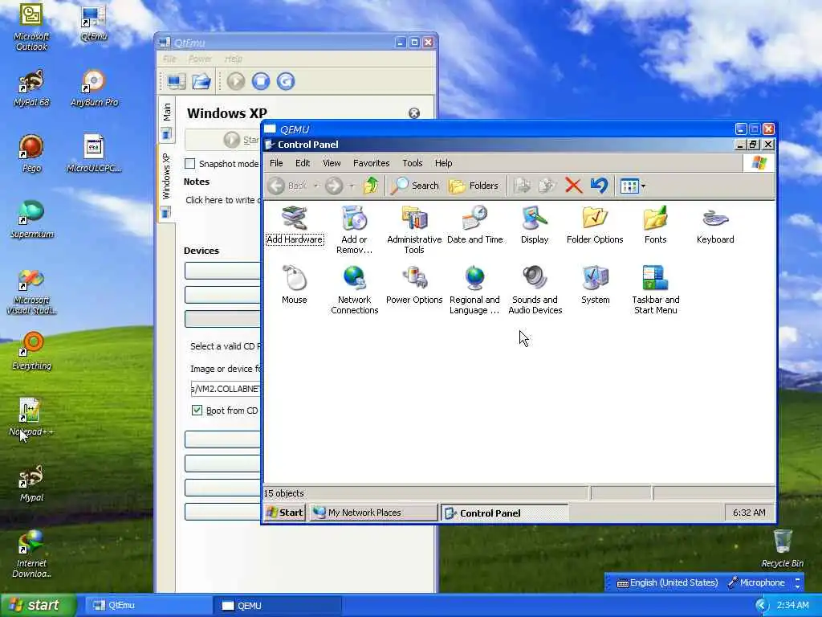Expand the Back history dropdown arrow
This screenshot has width=822, height=617.
316,186
